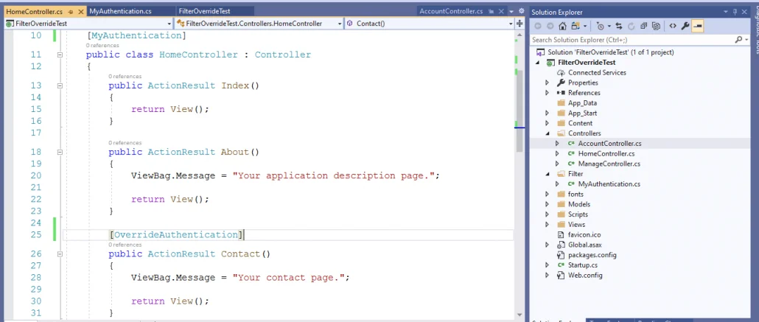This screenshot has height=322, width=759.
Task: Click the Collapse All icon in Solution Explorer
Action: 644,26
